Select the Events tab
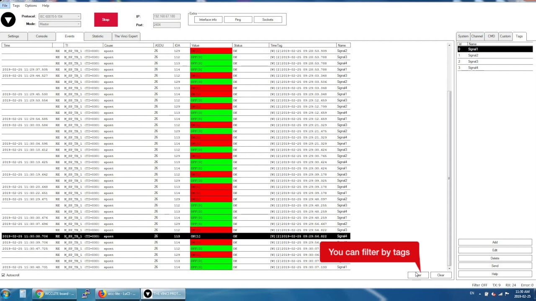 pos(70,36)
